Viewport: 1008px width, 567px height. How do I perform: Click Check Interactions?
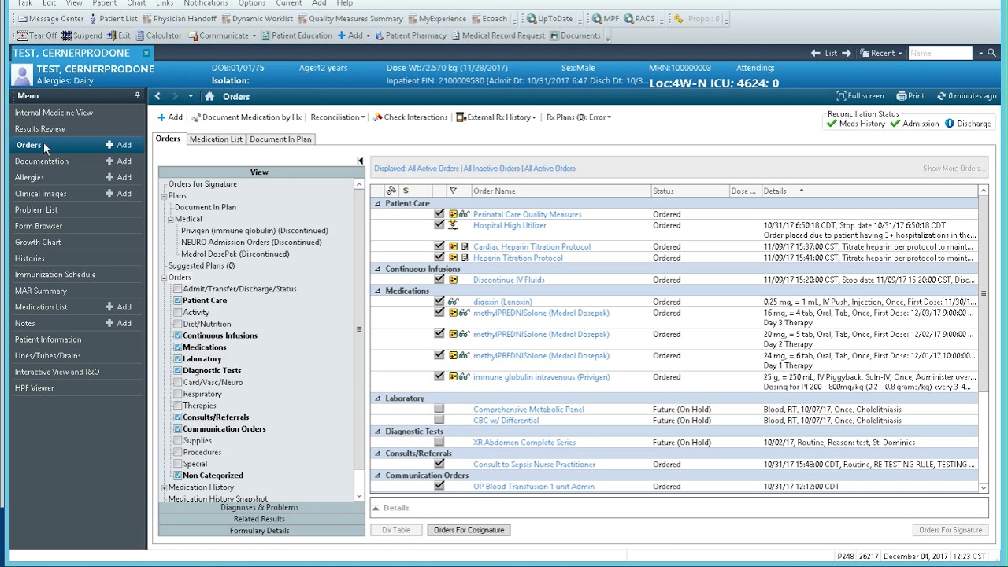410,117
